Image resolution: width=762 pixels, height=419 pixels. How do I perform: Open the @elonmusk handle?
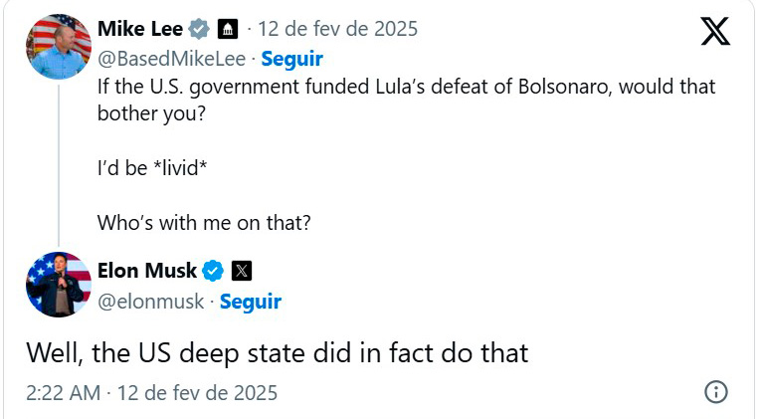click(x=149, y=302)
